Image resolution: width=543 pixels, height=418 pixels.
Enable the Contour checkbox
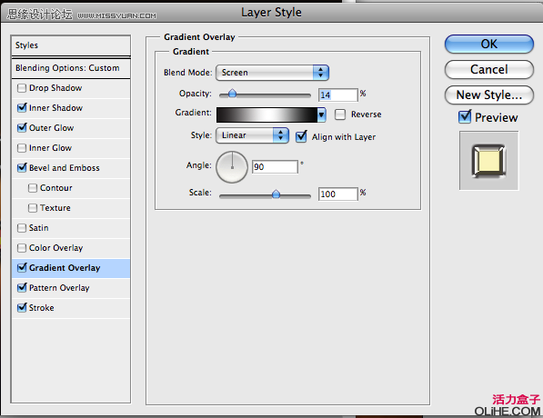point(33,188)
